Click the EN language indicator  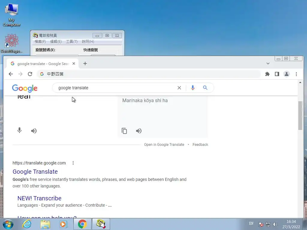click(251, 223)
